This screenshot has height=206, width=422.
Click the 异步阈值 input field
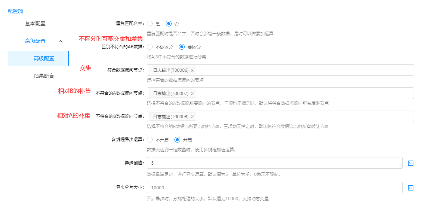[x=274, y=163]
